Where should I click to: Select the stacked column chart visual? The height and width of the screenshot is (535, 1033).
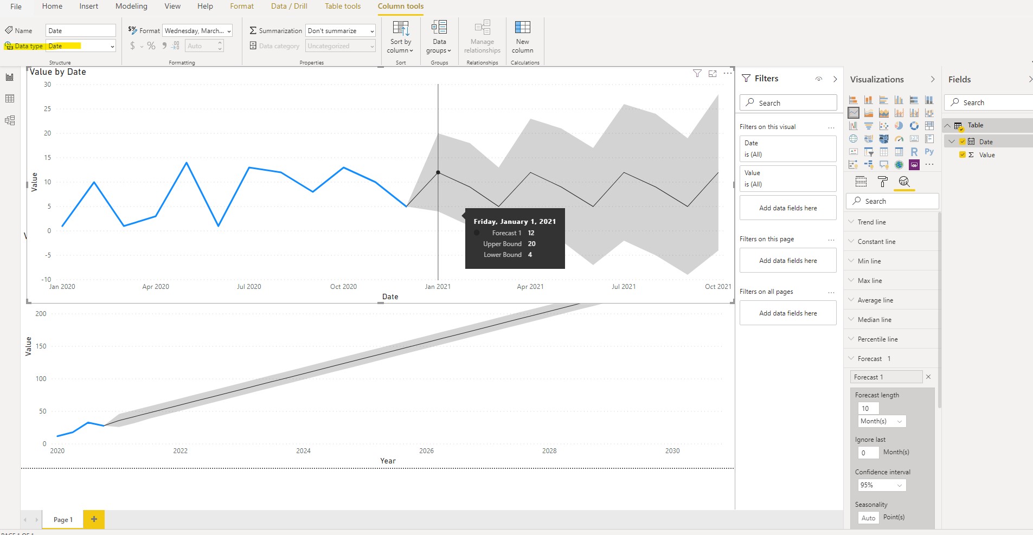869,100
